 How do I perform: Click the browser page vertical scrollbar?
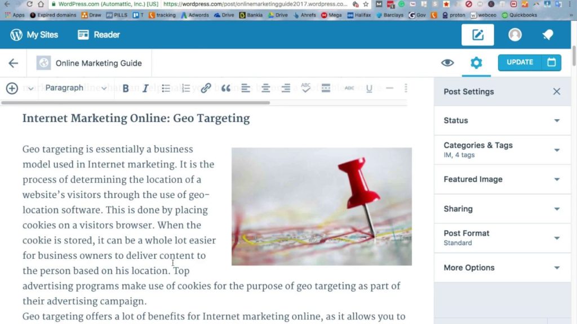point(574,56)
